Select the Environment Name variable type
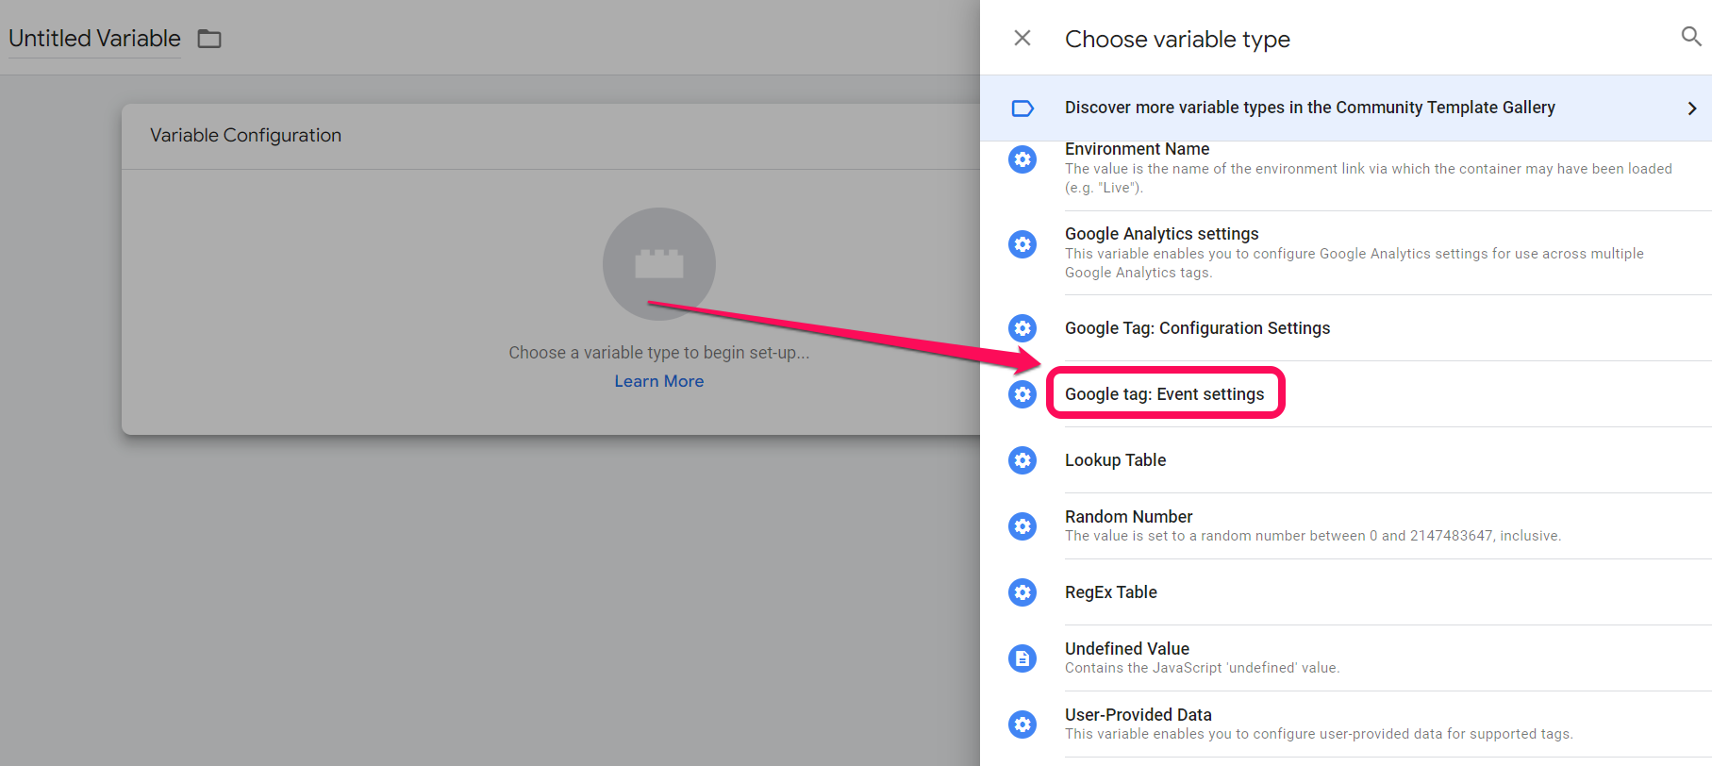Viewport: 1712px width, 766px height. click(x=1137, y=150)
